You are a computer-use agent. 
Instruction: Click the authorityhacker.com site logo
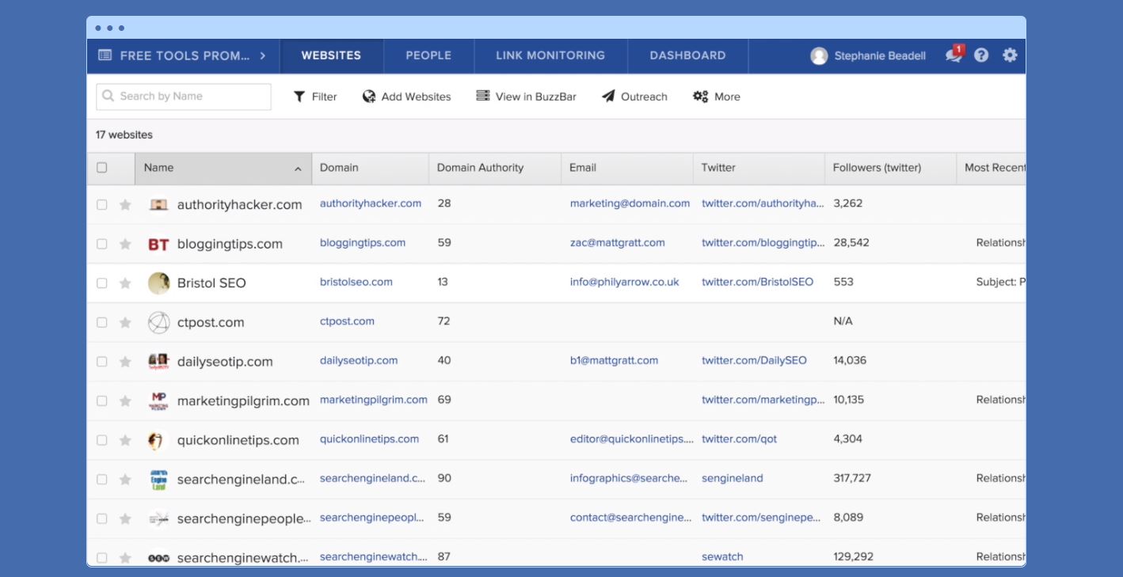158,204
